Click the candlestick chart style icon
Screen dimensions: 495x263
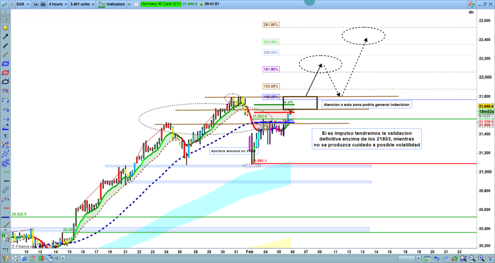(5, 4)
